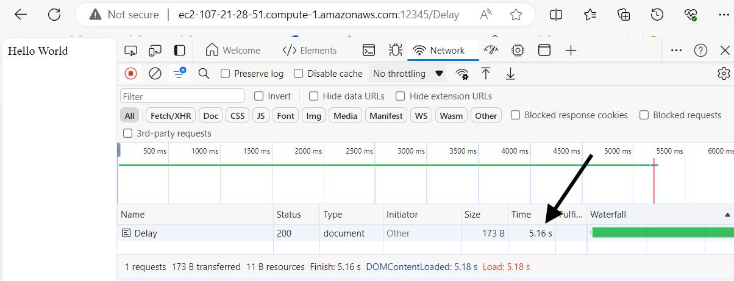
Task: Filter requests by Fetch/XHR
Action: click(170, 116)
